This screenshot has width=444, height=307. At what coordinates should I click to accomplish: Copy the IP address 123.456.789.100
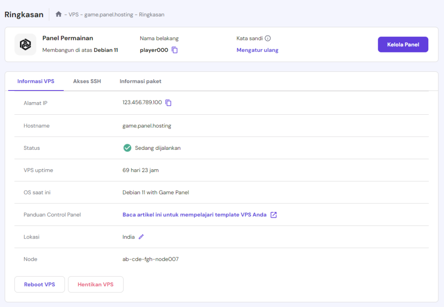169,103
